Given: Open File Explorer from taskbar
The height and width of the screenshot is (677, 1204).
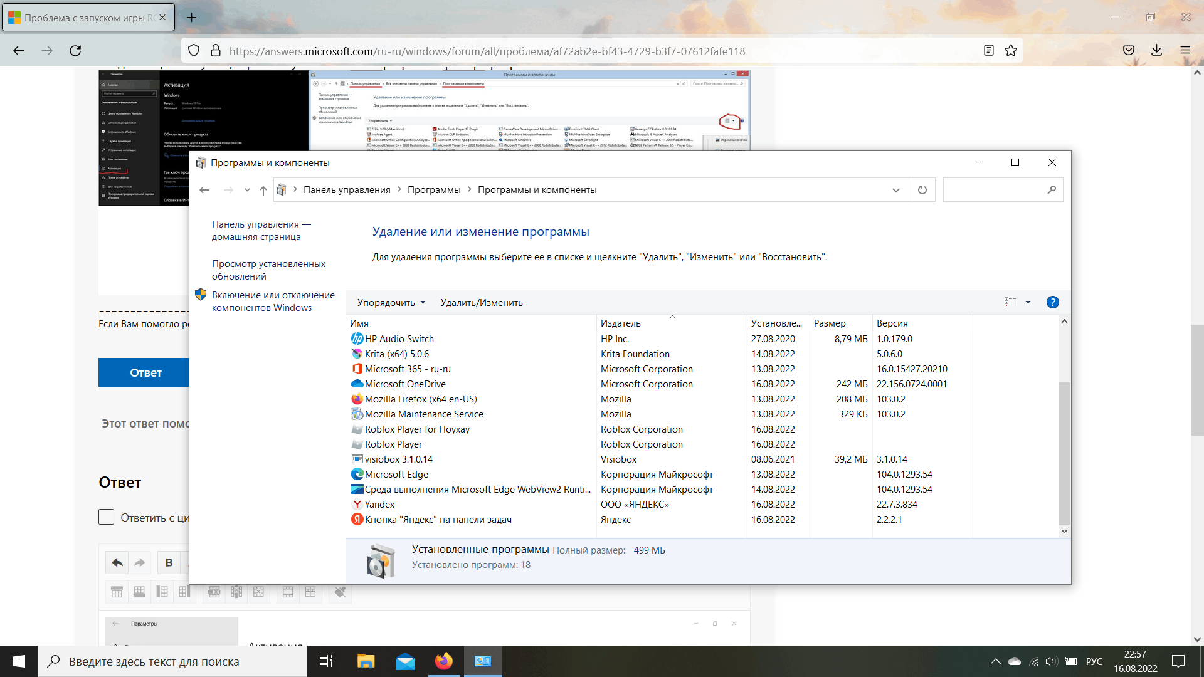Looking at the screenshot, I should 366,661.
